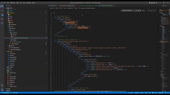The image size is (170, 95).
Task: Open the Accounts menu icon
Action: tap(2, 85)
